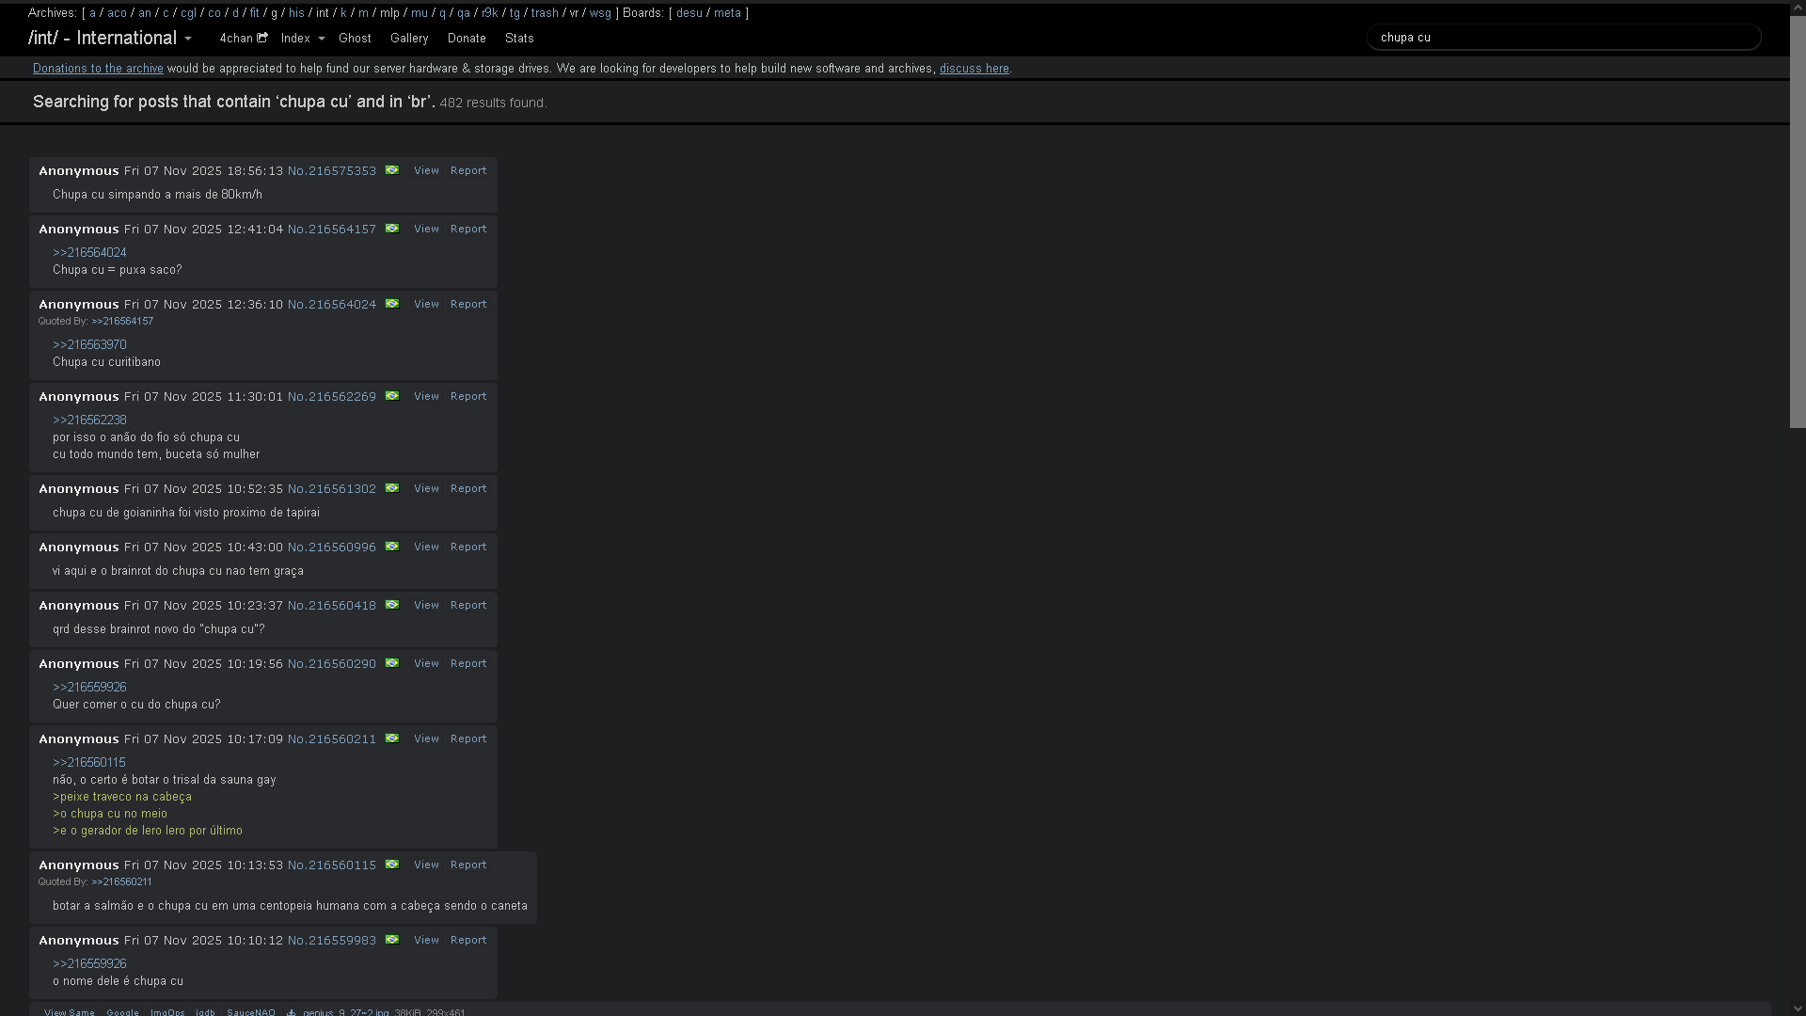View post No.216561302
Viewport: 1806px width, 1016px height.
click(426, 488)
